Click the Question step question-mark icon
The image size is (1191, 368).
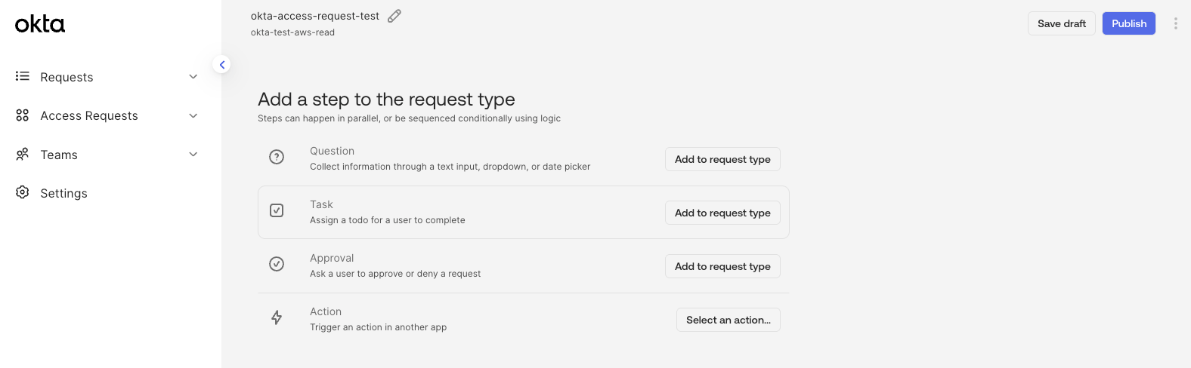tap(277, 157)
